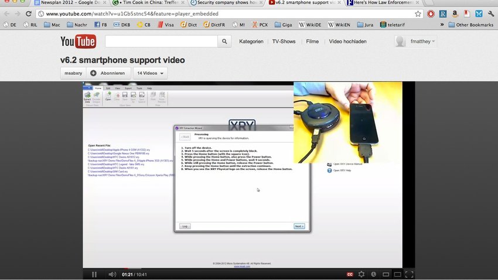The width and height of the screenshot is (498, 280).
Task: Click the browser address bar URL
Action: [132, 14]
